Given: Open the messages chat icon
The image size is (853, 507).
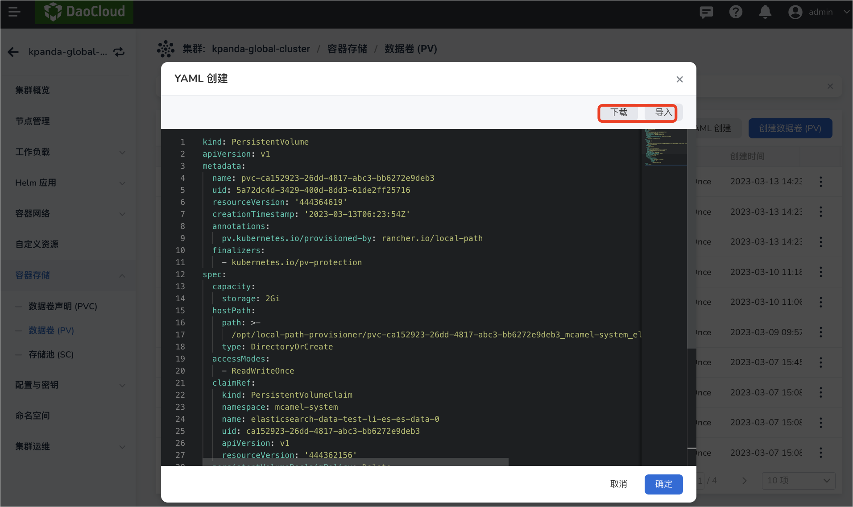Looking at the screenshot, I should coord(706,12).
